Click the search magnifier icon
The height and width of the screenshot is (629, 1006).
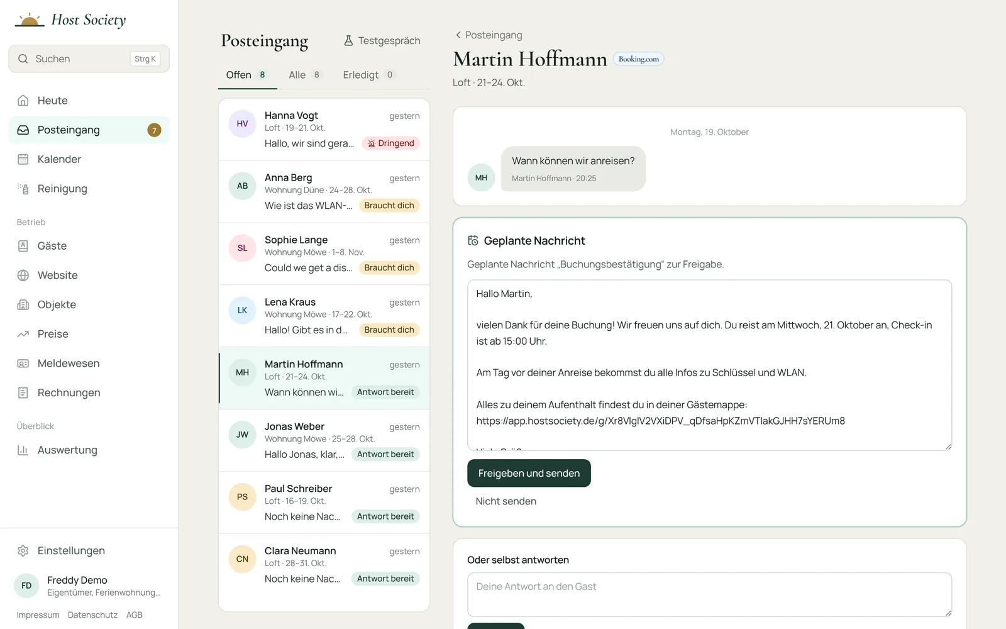point(23,58)
